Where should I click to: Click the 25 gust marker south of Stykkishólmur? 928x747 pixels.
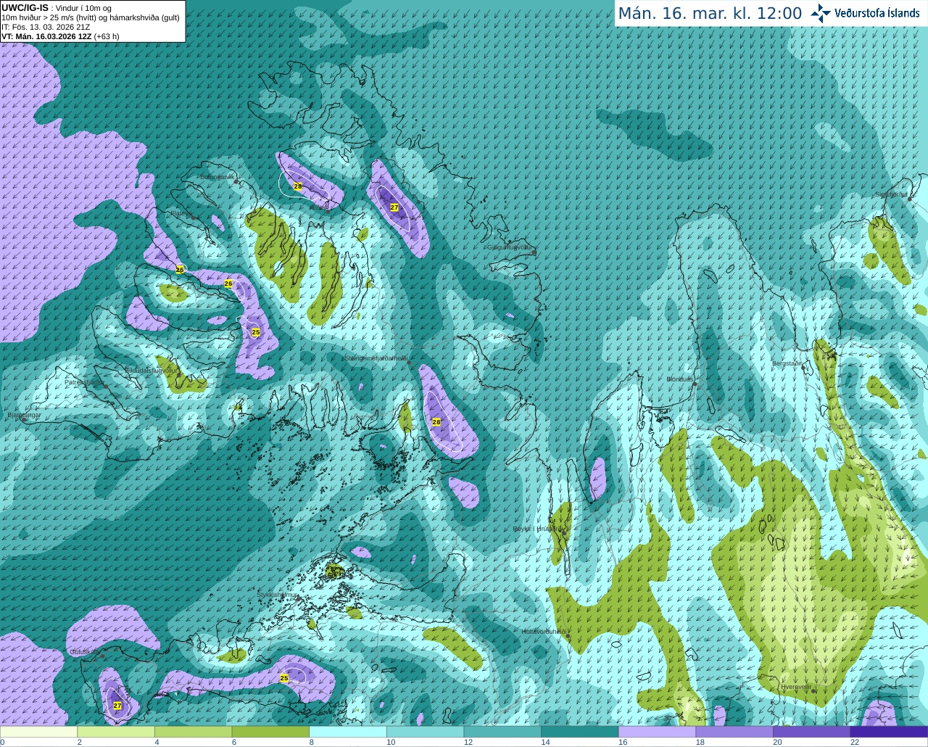click(x=284, y=679)
